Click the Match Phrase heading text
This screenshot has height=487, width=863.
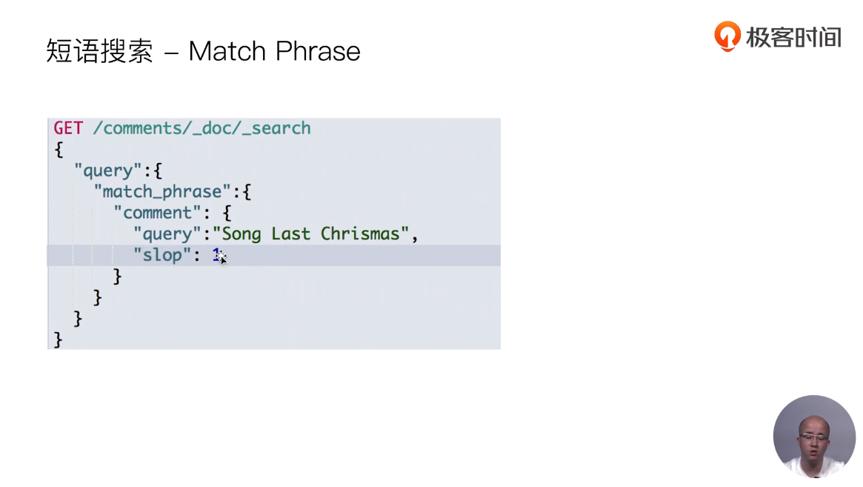pos(274,51)
